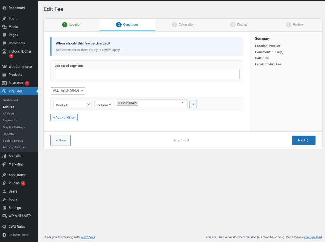Click the Collapse Menu arrow icon
Screen dimensions: 325x242
click(4, 235)
